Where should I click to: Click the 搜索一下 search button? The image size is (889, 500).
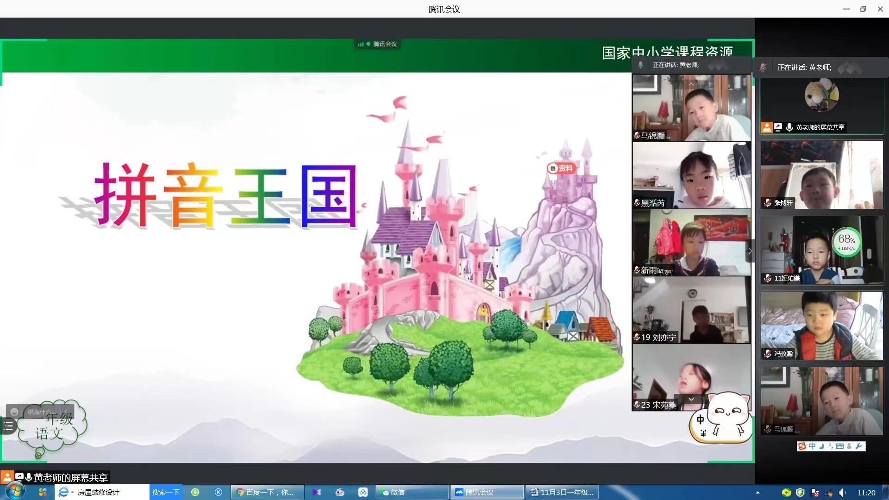[165, 492]
